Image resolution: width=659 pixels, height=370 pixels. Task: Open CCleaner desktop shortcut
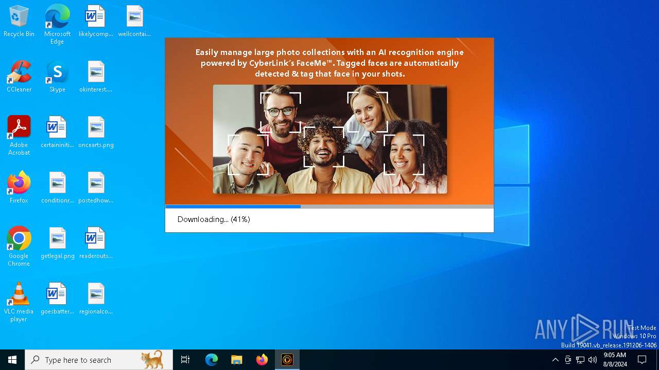[x=19, y=77]
